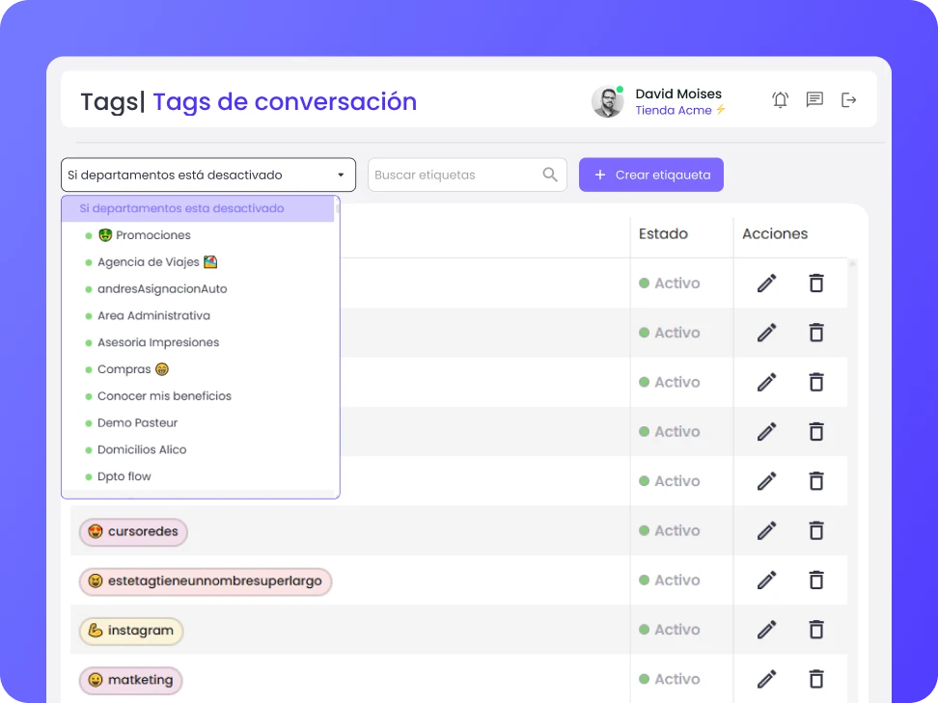
Task: Click the search magnifier in Buscar etiquetas
Action: (x=549, y=175)
